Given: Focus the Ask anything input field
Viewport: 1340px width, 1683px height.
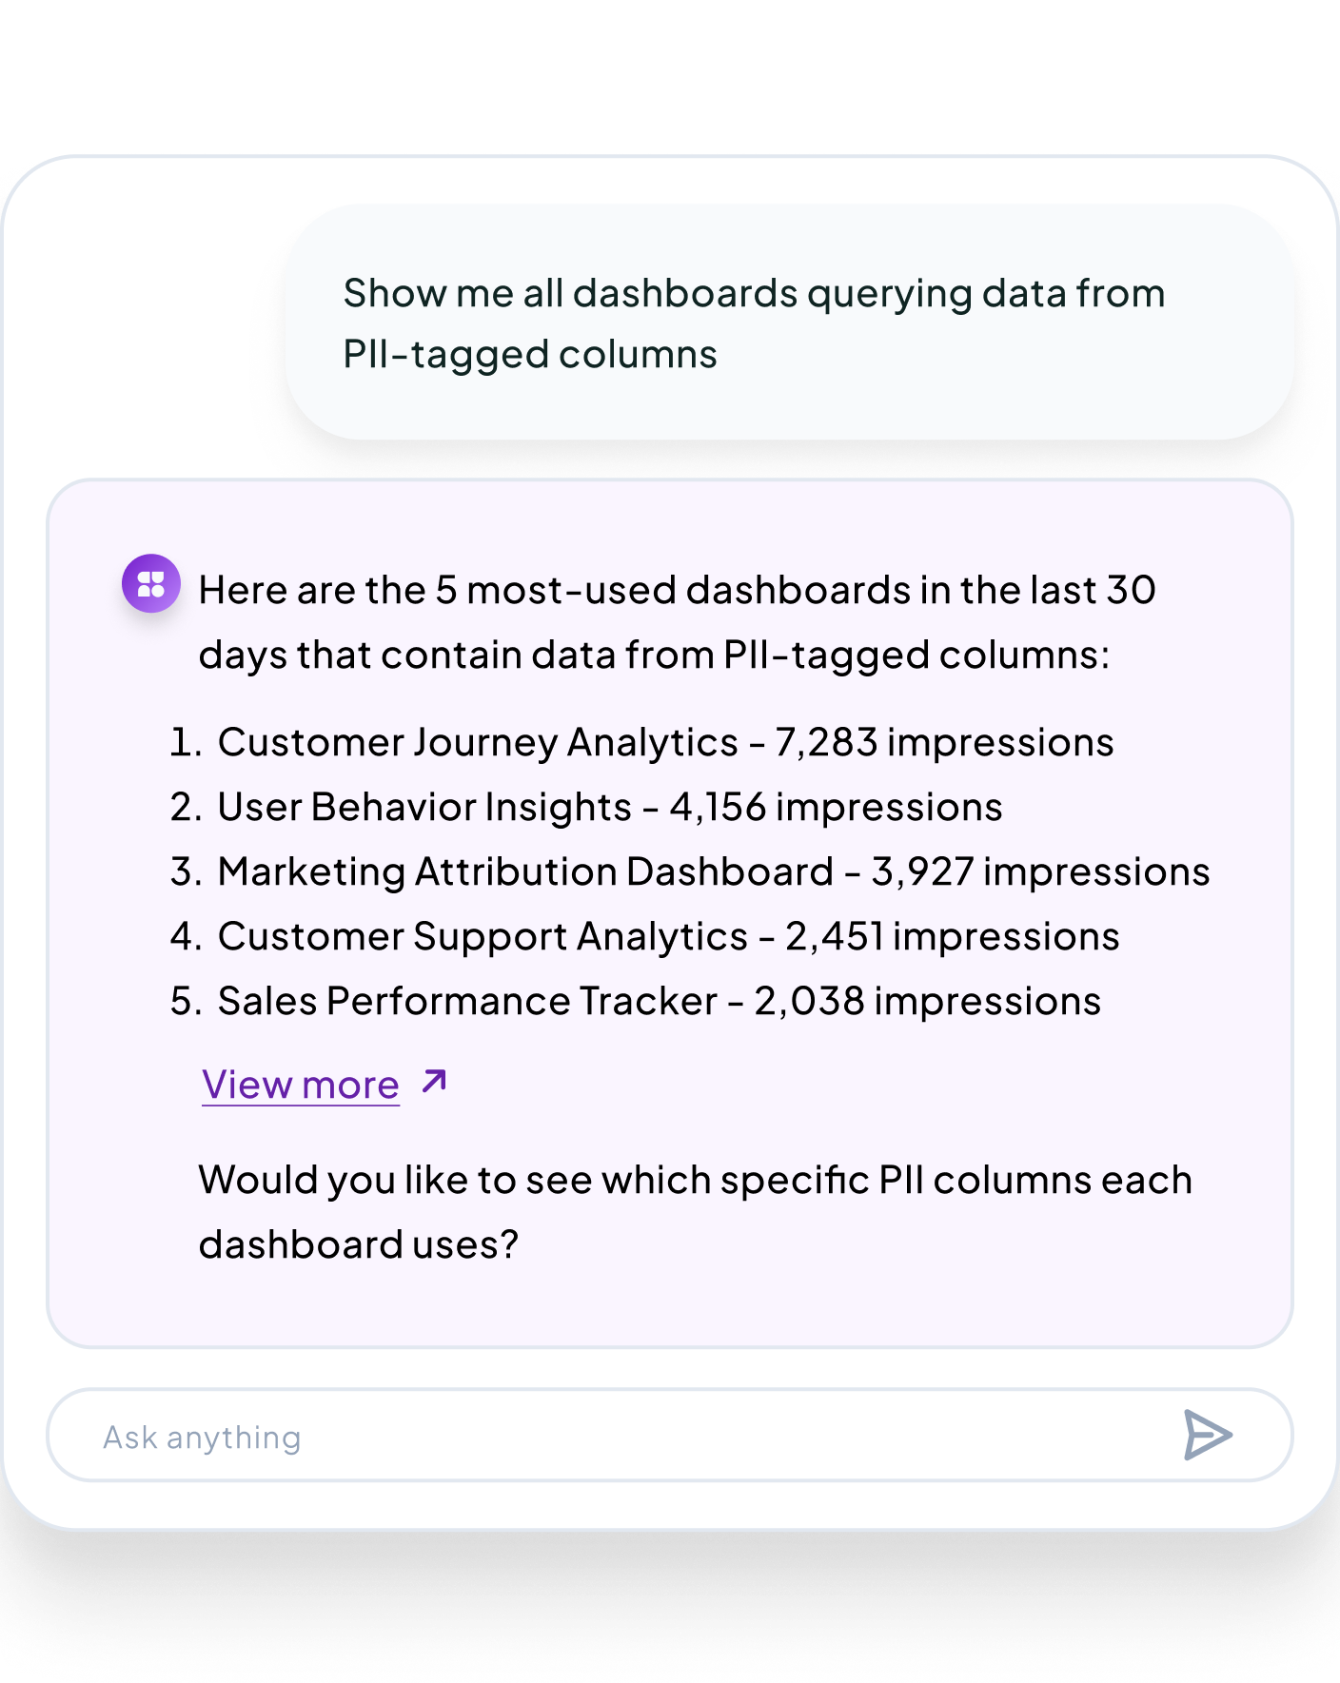Looking at the screenshot, I should (x=670, y=1435).
